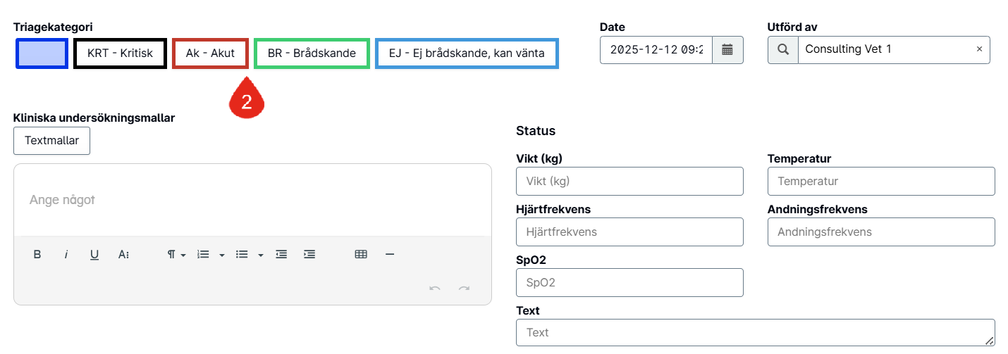Insert a horizontal line

pos(390,255)
